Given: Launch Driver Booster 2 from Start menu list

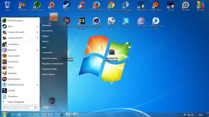Looking at the screenshot, I should [20, 79].
